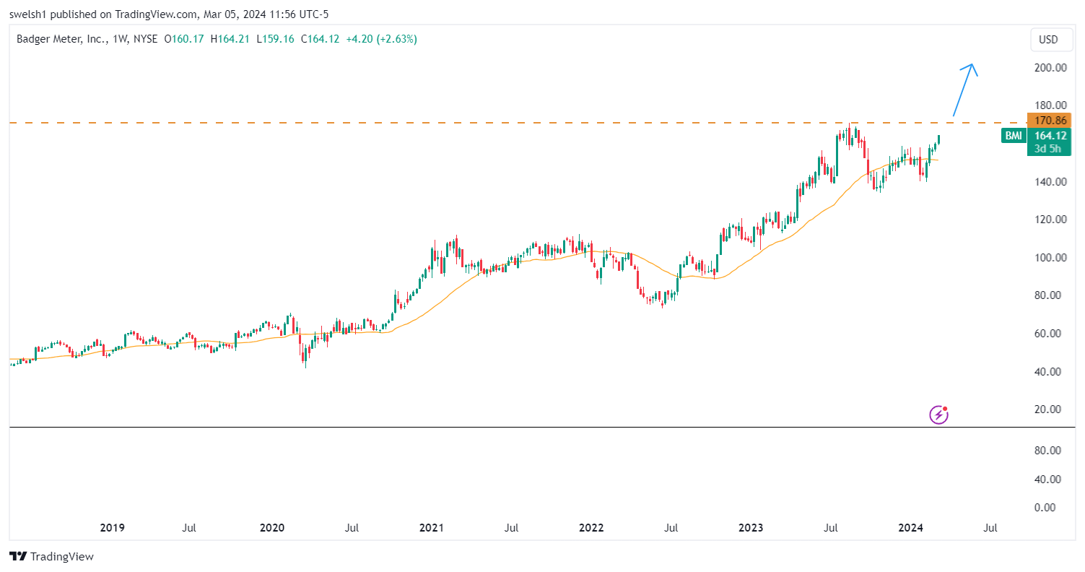Click the 120.00 price axis label
The height and width of the screenshot is (572, 1085).
tap(1050, 220)
